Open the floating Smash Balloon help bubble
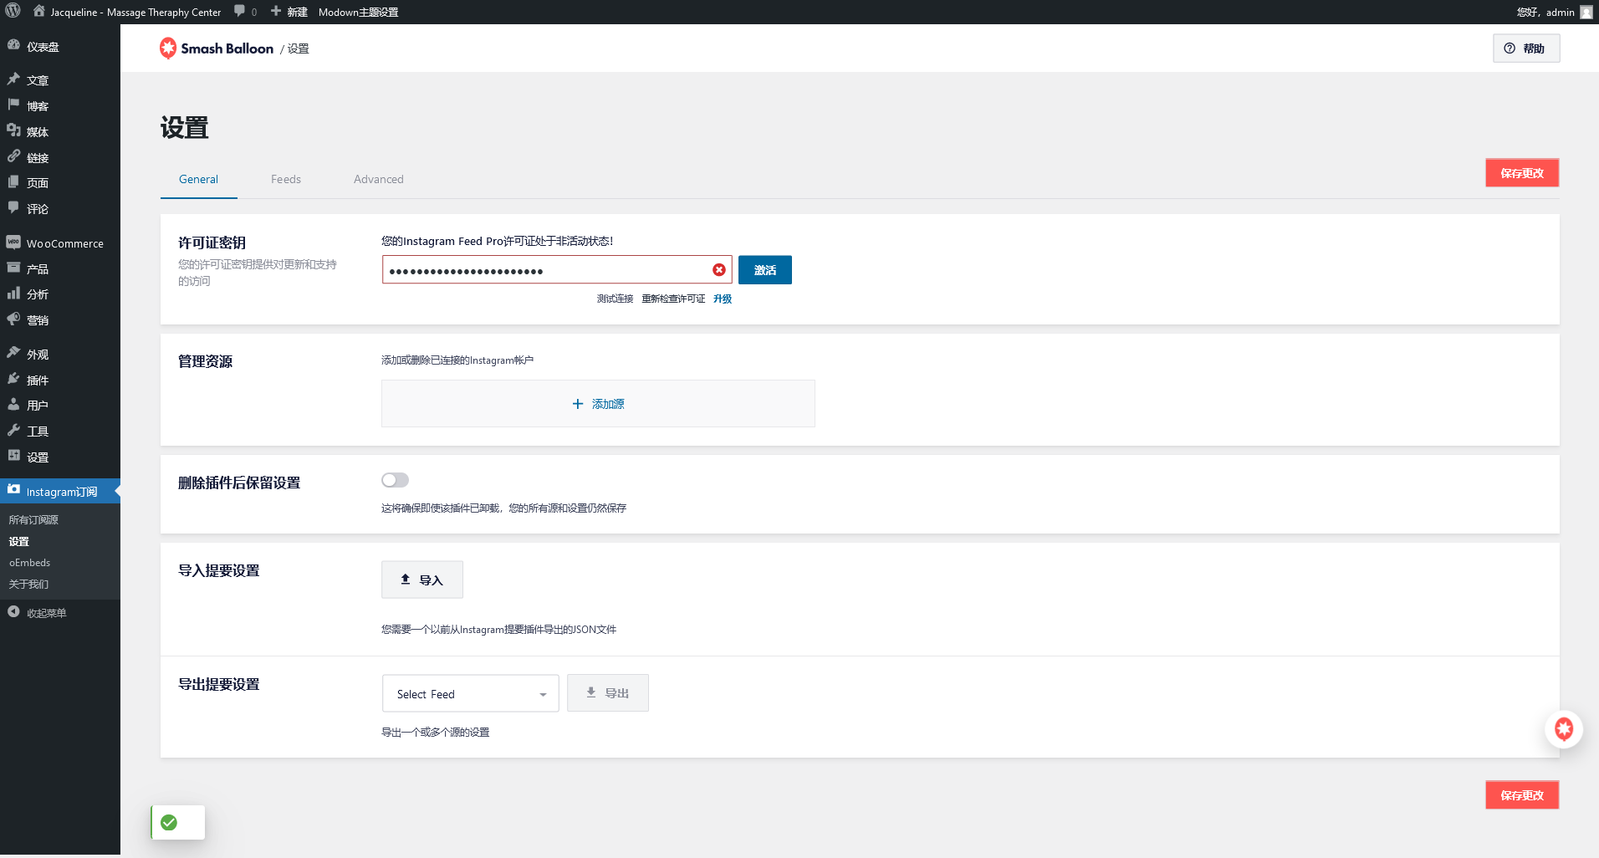Viewport: 1599px width, 858px height. (x=1563, y=729)
